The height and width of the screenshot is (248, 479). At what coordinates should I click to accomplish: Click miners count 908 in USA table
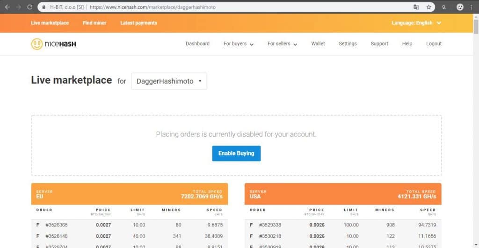390,225
